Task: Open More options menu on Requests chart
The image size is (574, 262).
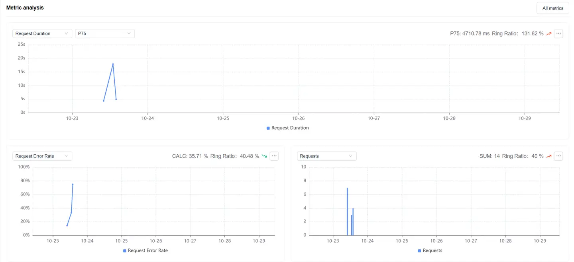Action: [558, 156]
